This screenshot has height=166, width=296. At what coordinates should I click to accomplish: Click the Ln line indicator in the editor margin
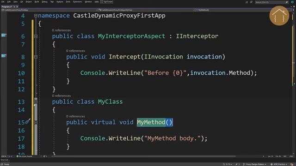coord(270,156)
